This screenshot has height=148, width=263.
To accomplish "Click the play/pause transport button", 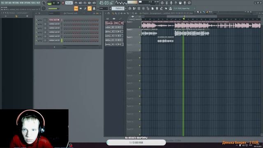I will (54, 3).
